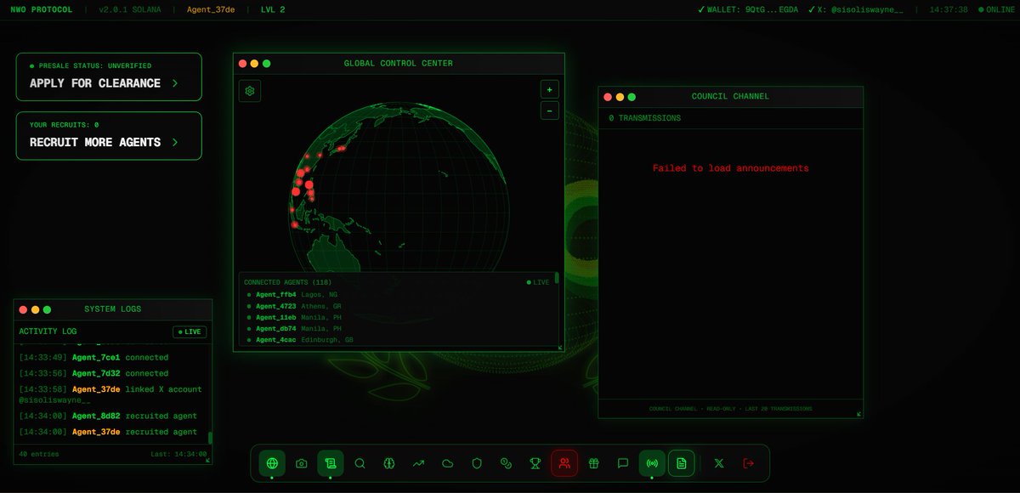Click the Failed to load announcements message

point(731,168)
